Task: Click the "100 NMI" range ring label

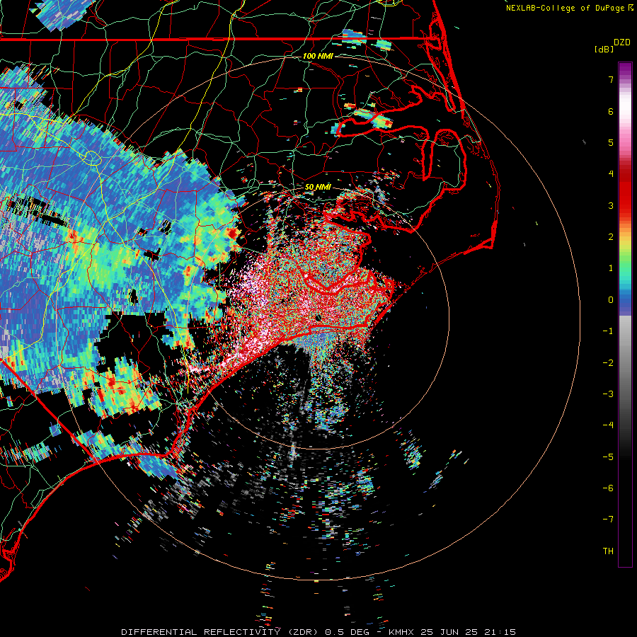Action: pos(318,56)
